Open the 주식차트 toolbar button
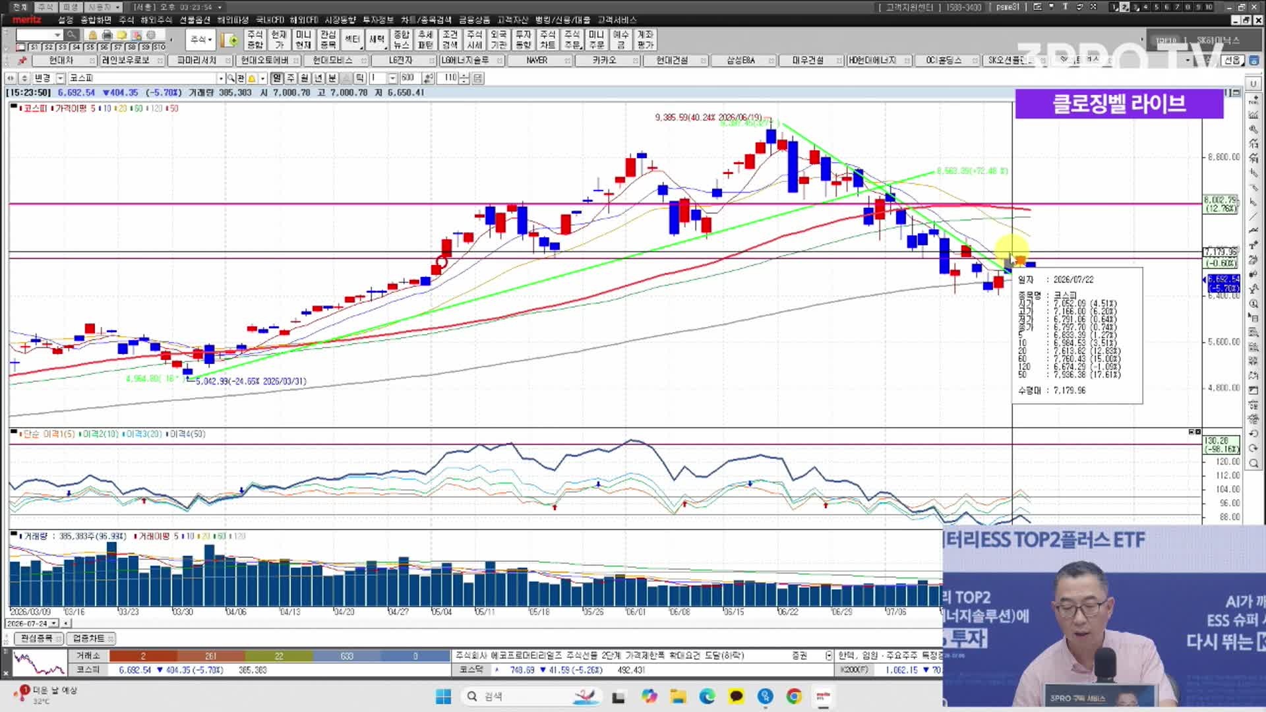Viewport: 1266px width, 712px height. pyautogui.click(x=547, y=40)
